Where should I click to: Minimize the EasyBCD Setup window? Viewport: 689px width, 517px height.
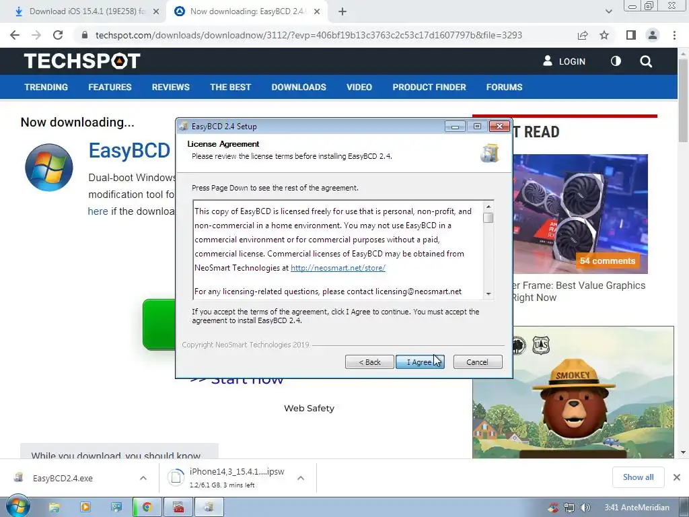click(455, 127)
